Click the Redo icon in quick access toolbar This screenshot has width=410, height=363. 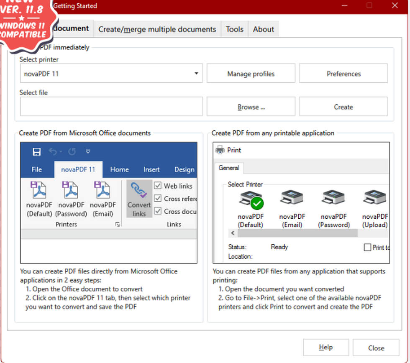[72, 151]
